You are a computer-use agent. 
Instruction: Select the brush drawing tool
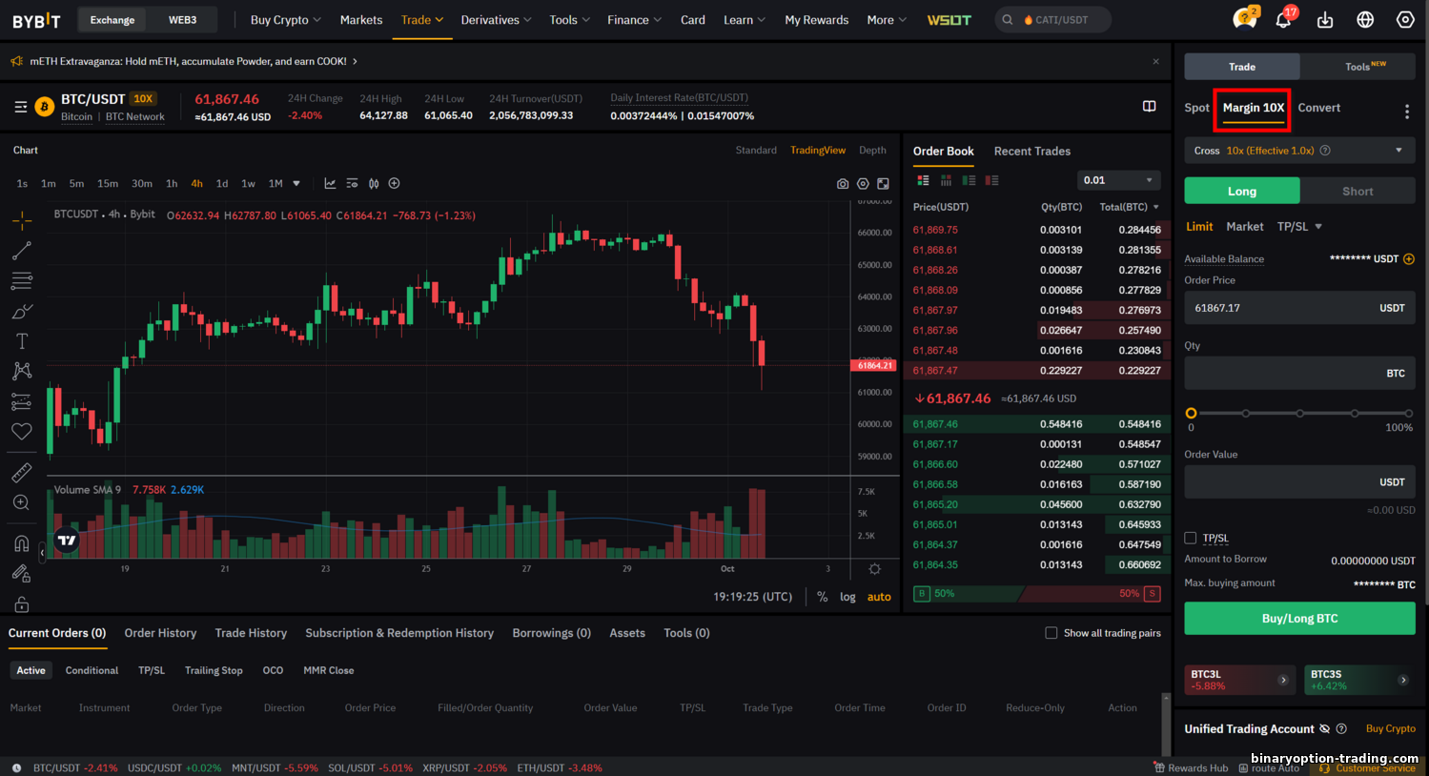[22, 311]
